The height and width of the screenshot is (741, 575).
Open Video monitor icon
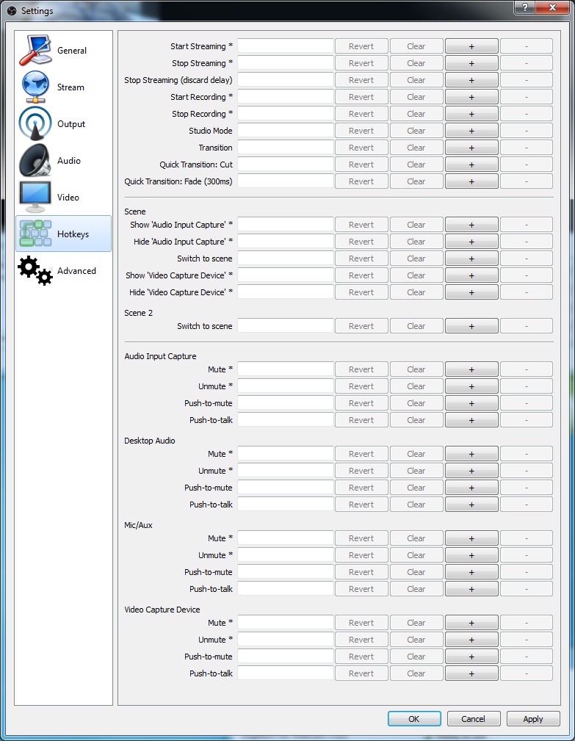[x=35, y=197]
